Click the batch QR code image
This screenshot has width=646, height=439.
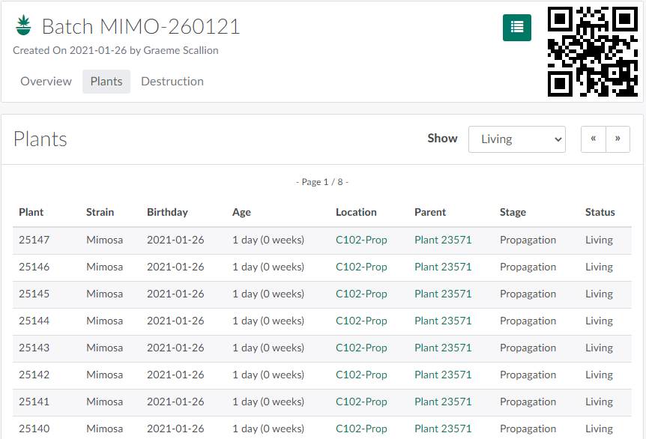tap(593, 52)
